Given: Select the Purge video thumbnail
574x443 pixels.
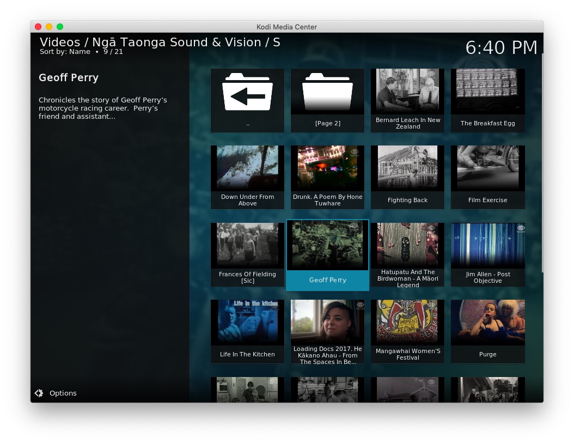Looking at the screenshot, I should (487, 323).
